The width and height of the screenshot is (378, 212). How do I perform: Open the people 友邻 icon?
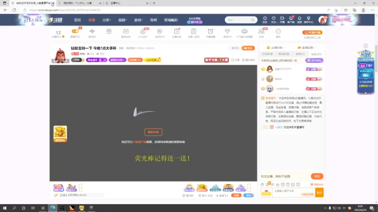(261, 33)
